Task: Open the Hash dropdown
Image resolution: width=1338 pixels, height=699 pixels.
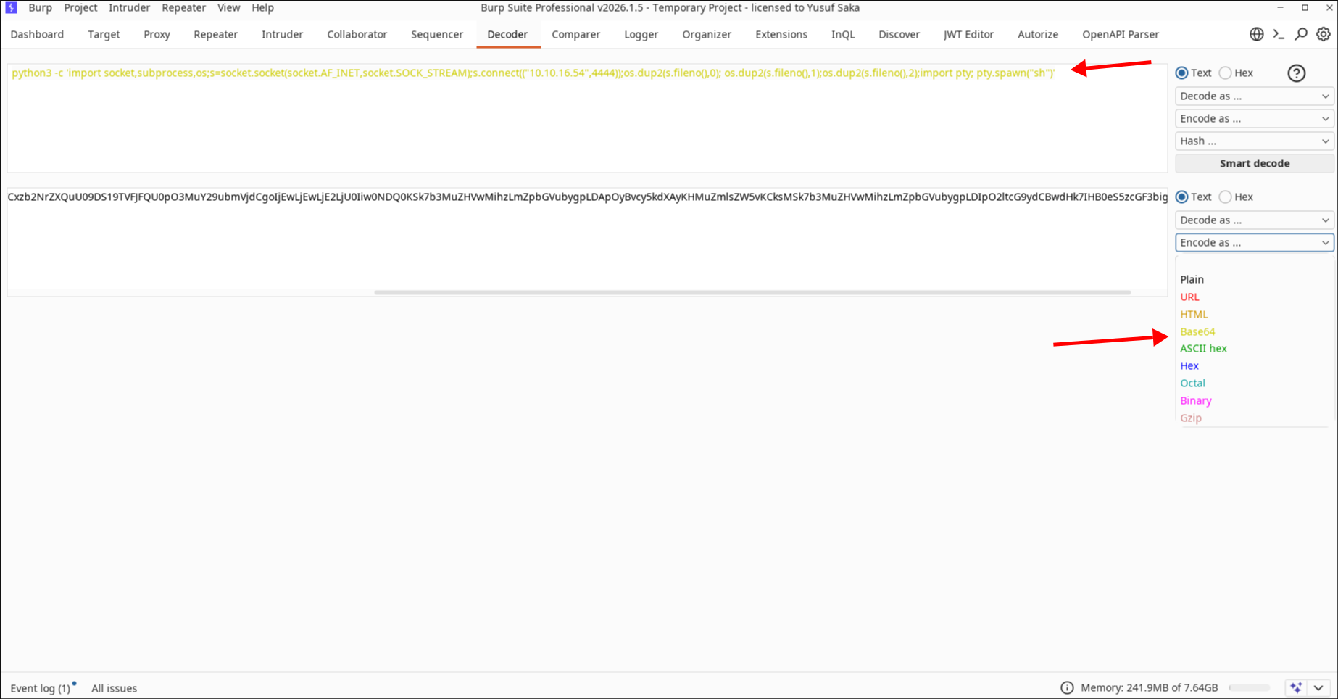Action: pos(1254,141)
